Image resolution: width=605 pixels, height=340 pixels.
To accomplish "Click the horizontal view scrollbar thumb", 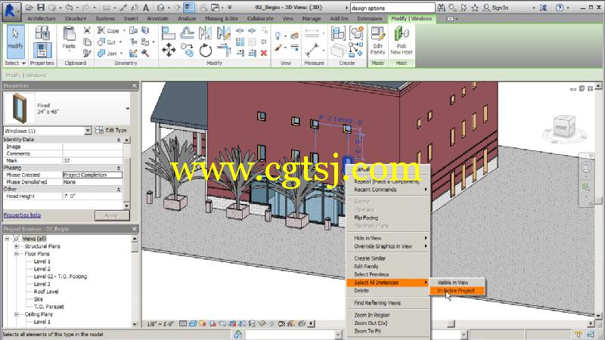I will (x=451, y=324).
